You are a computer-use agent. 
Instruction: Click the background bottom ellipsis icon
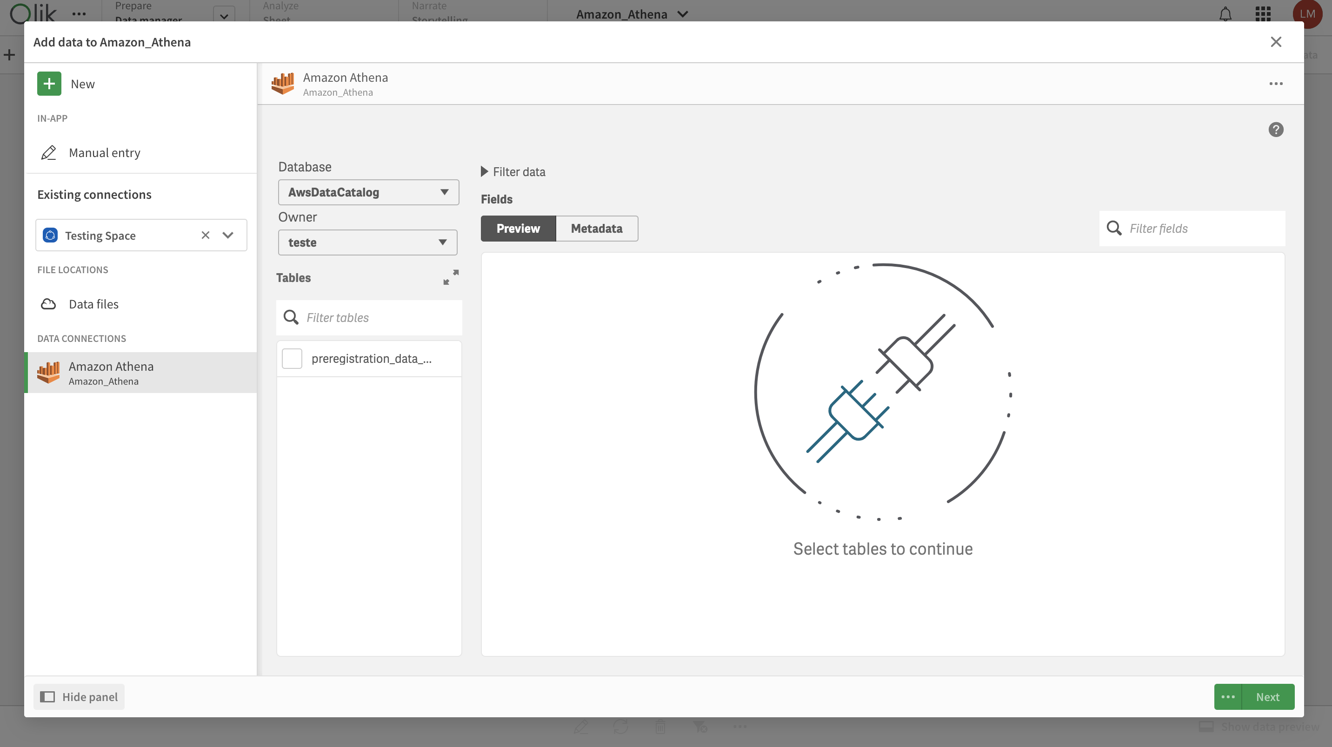tap(740, 727)
